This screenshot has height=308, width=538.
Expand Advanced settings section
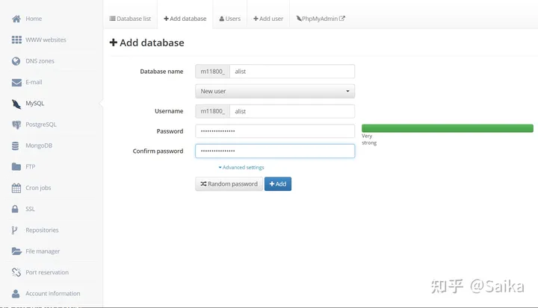click(x=241, y=168)
